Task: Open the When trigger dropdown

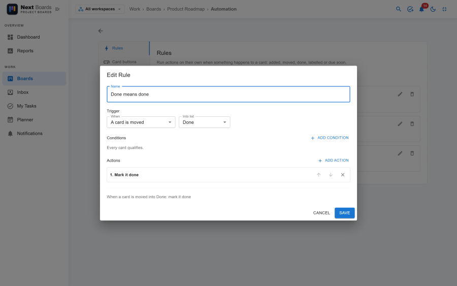Action: [141, 122]
